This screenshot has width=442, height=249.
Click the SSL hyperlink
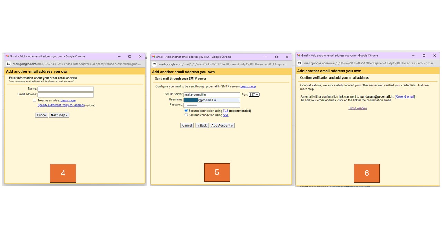tap(226, 115)
